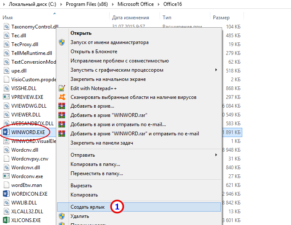
Task: Choose Копировать в папку... option
Action: [95, 164]
